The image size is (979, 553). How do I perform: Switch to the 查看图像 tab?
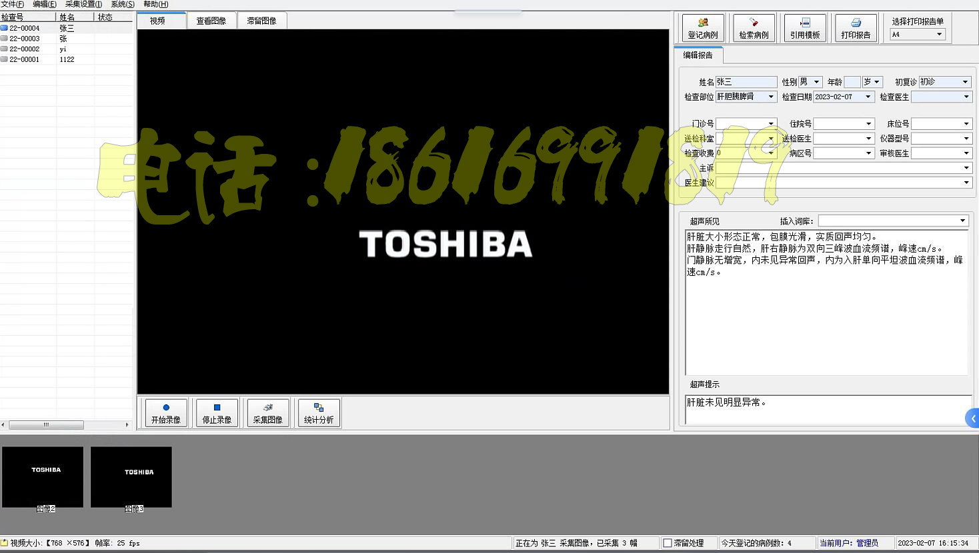(211, 21)
